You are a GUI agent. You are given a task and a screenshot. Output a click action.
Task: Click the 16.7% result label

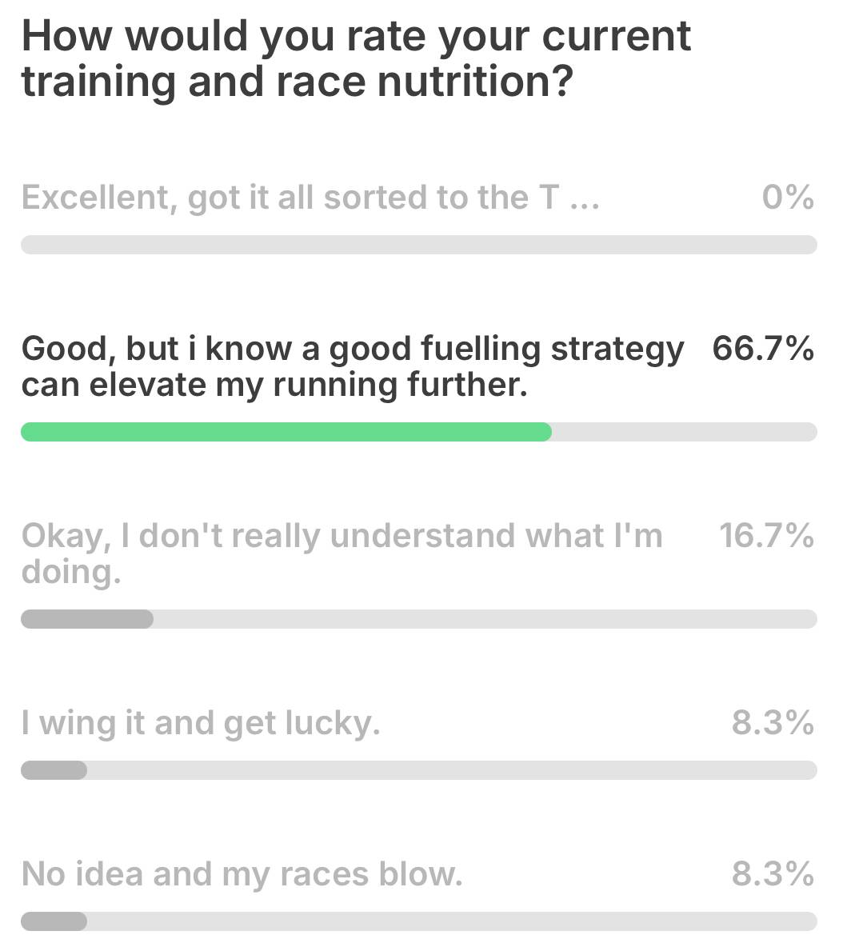[766, 536]
